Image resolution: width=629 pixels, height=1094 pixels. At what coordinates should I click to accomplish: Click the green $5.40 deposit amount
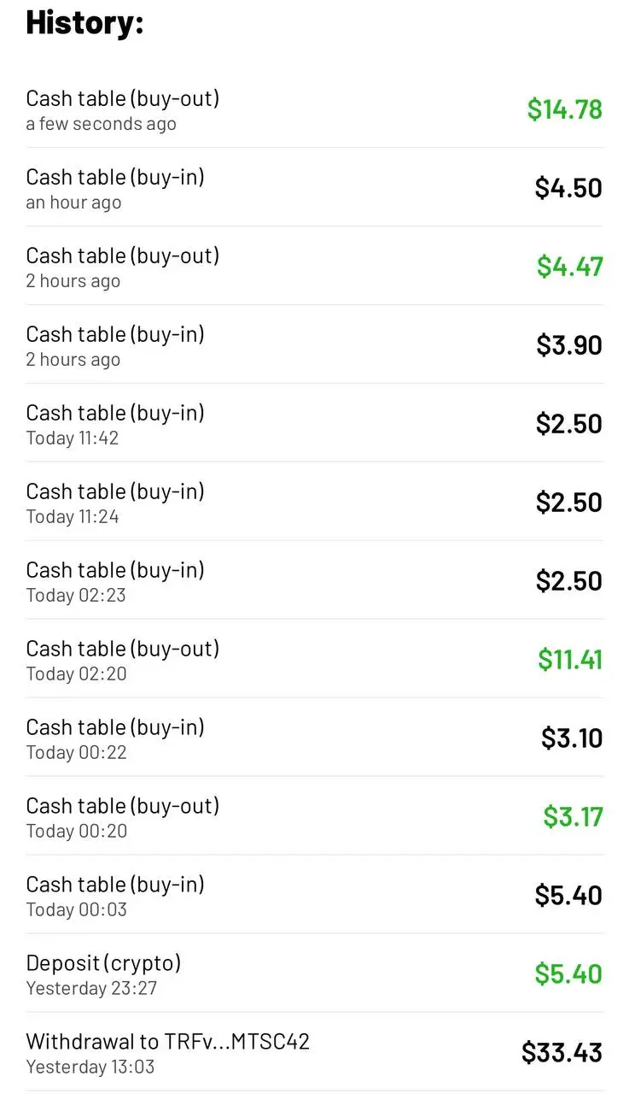coord(568,973)
